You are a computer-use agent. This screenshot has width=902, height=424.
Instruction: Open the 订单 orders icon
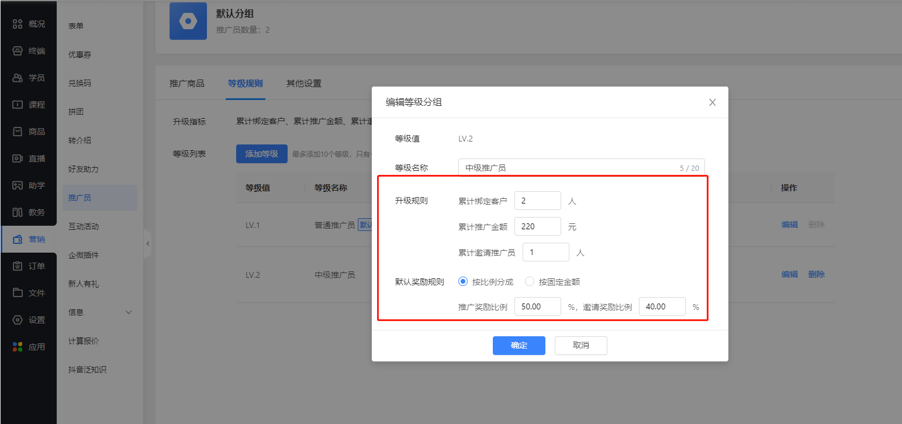[x=18, y=266]
